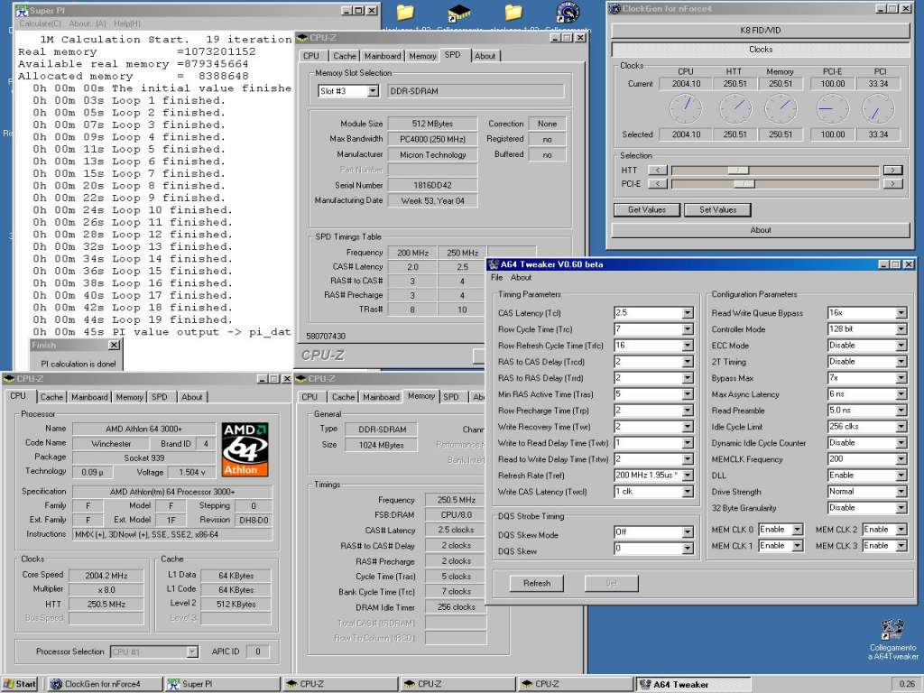Open the Row Cycle Time (Trc) dropdown

[688, 329]
